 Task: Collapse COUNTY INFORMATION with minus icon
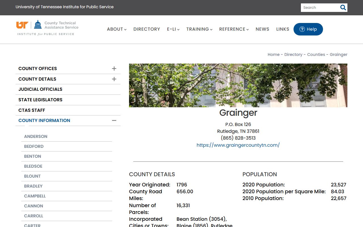[114, 120]
